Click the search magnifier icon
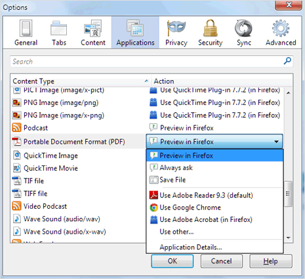Viewport: 305px width, 279px height. tap(287, 61)
